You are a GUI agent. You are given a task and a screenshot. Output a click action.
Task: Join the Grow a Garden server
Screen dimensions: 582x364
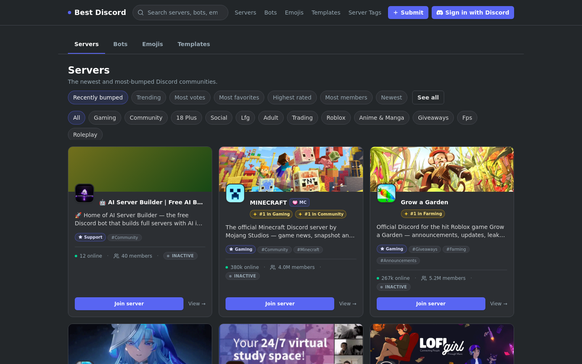431,304
